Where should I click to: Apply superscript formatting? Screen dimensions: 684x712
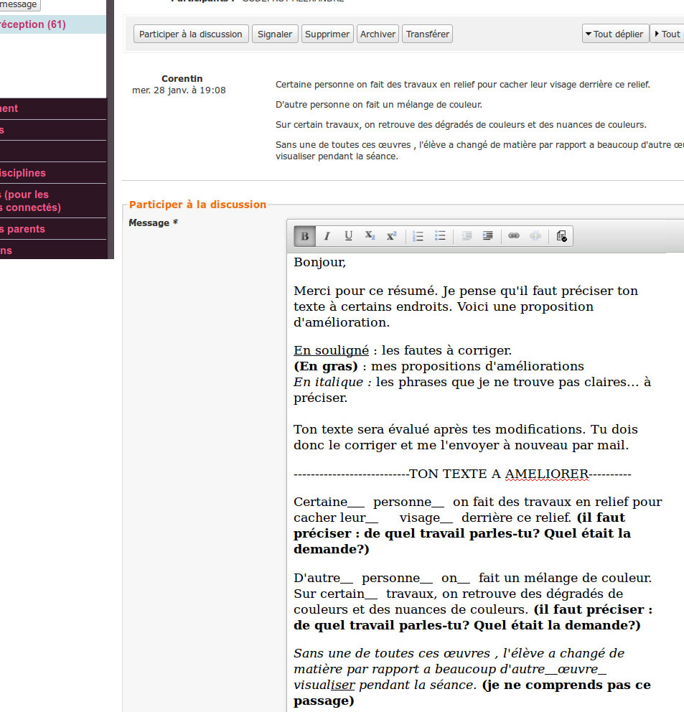[x=391, y=236]
